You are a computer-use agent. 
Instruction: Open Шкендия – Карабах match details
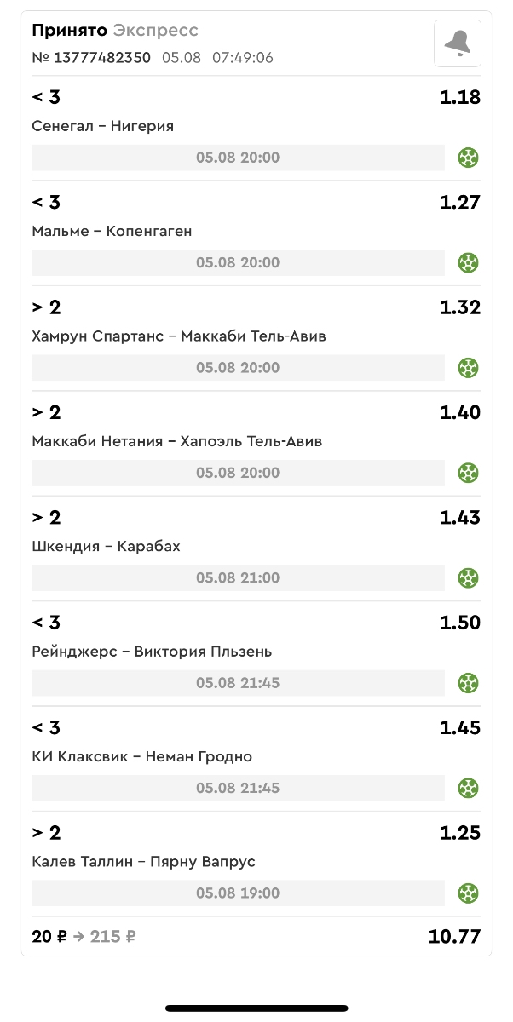click(106, 546)
